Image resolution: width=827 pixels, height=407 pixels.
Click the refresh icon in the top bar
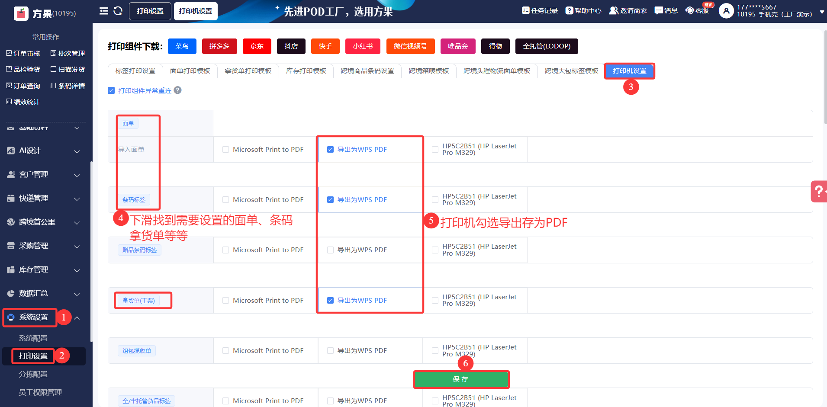click(x=118, y=11)
